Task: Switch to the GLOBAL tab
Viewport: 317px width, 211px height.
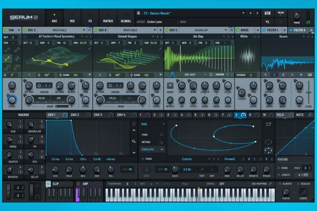Action: pyautogui.click(x=126, y=18)
